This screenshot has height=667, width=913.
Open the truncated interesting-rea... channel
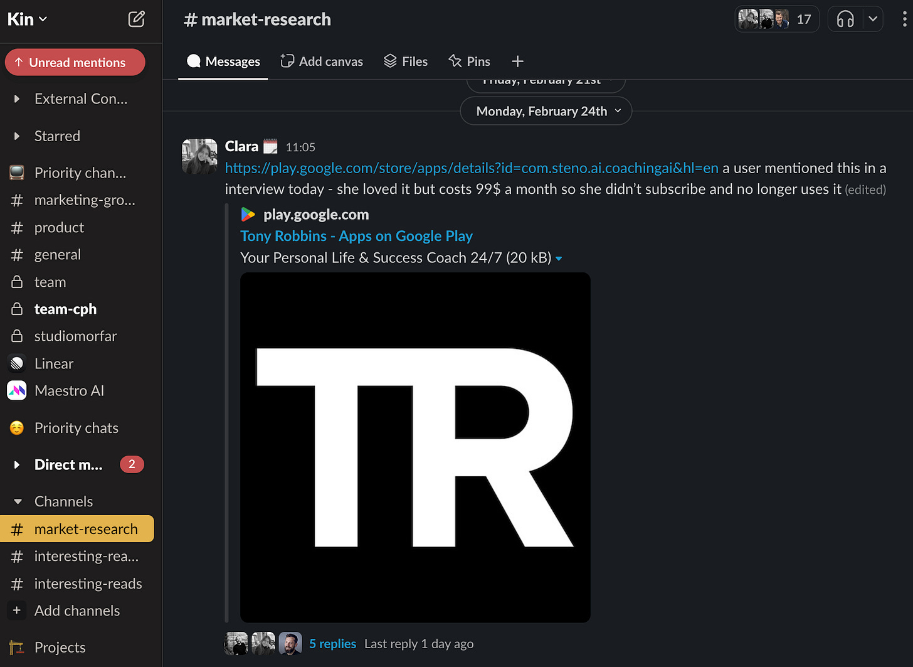[86, 557]
